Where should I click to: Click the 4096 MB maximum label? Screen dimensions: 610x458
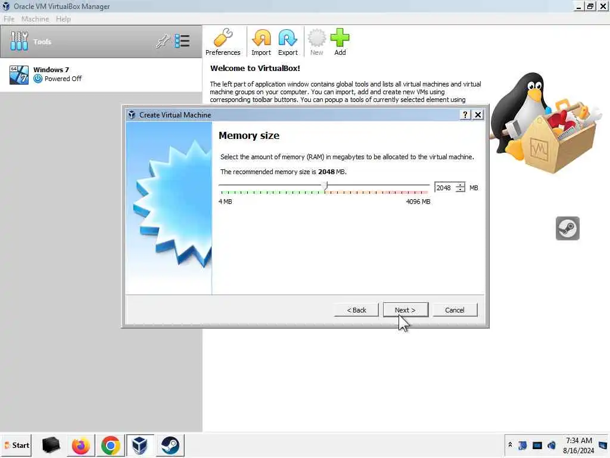[418, 202]
